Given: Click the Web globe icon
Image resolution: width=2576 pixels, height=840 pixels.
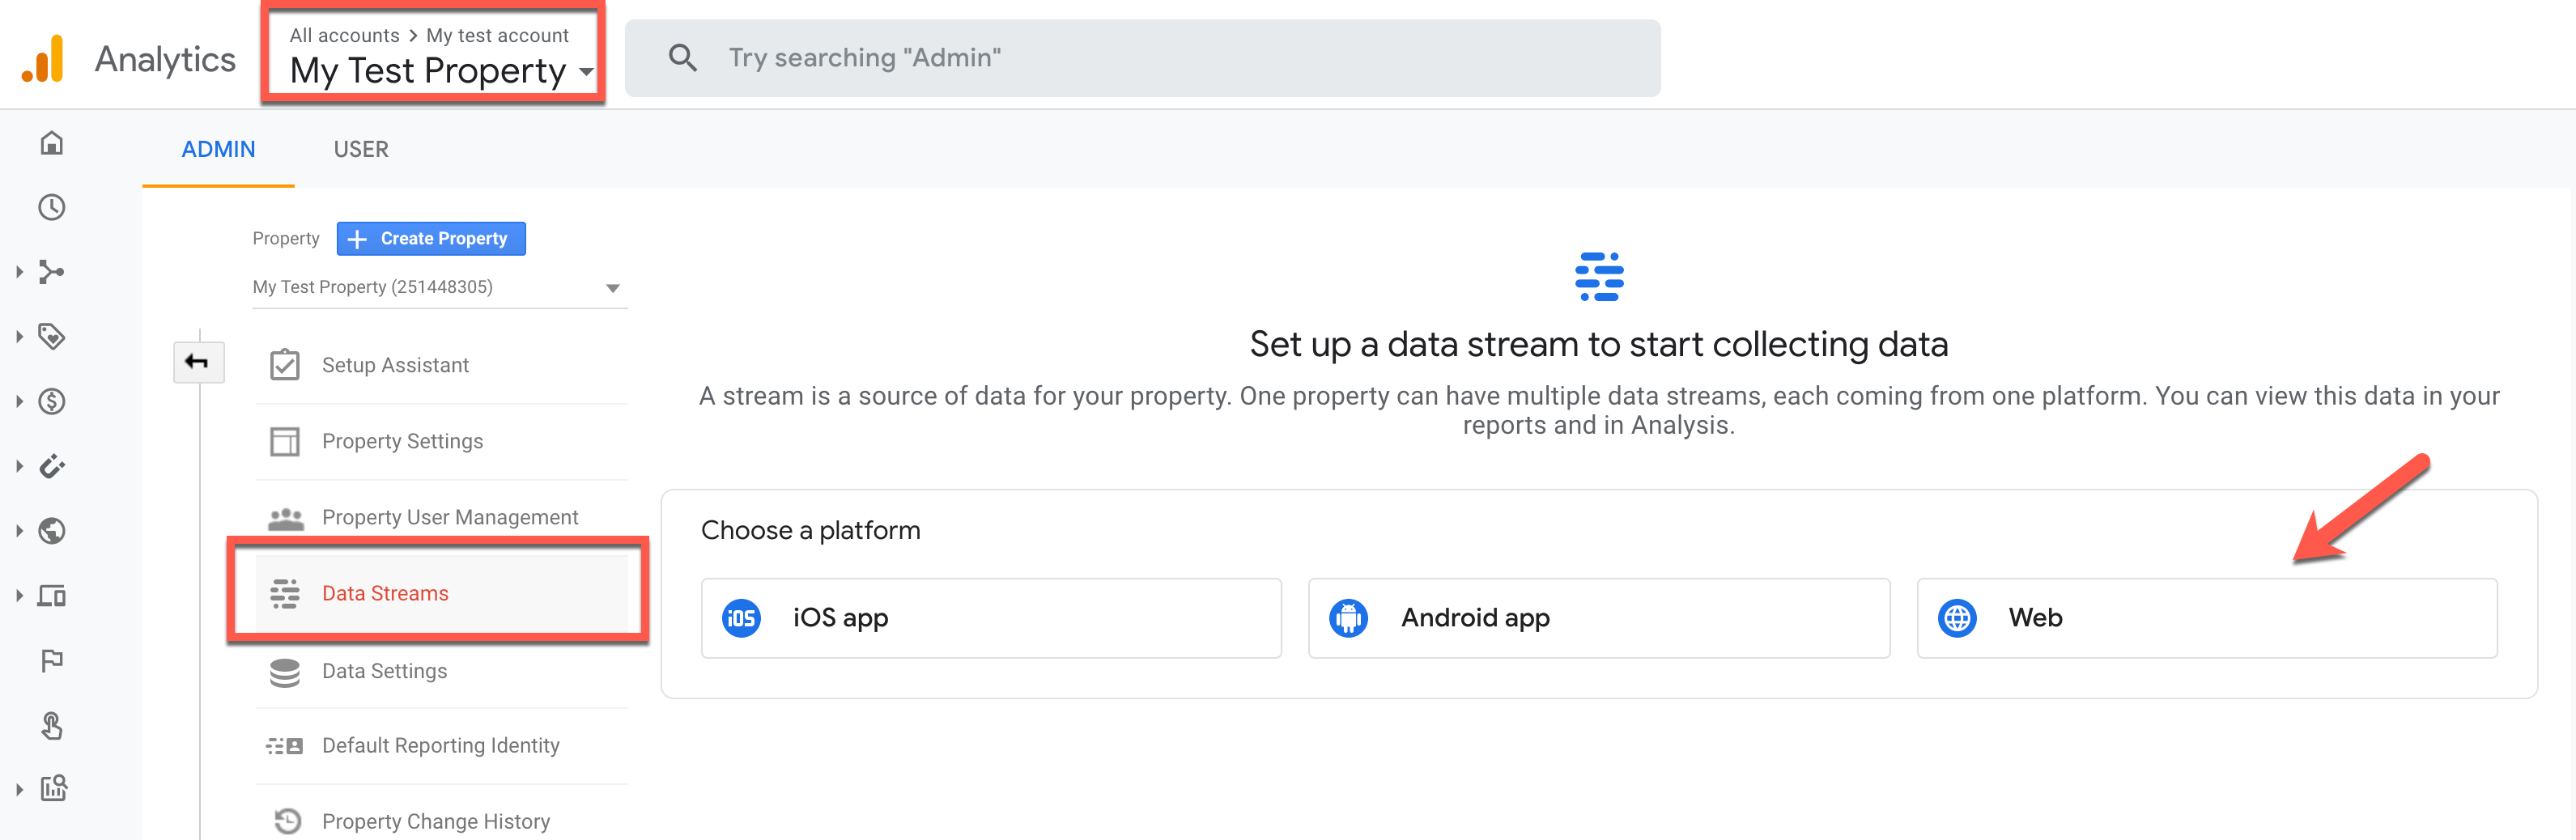Looking at the screenshot, I should pos(1957,618).
